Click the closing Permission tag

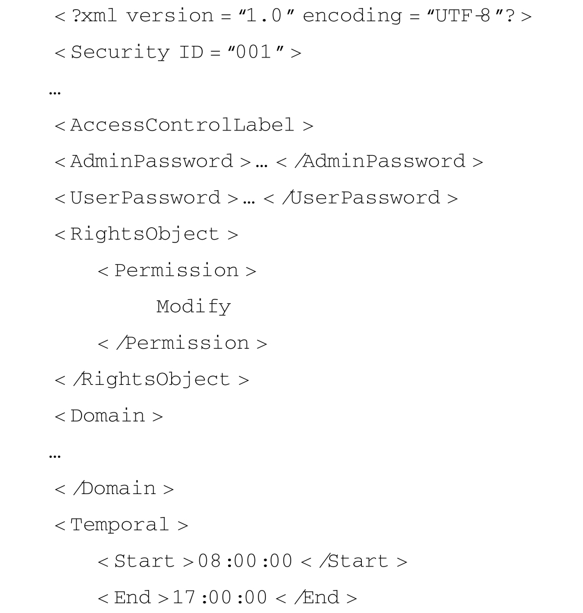click(x=183, y=344)
